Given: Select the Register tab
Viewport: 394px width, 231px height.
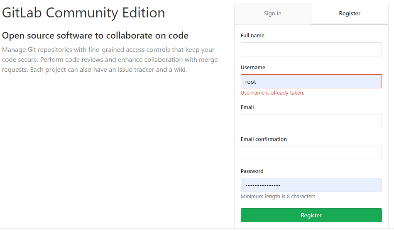Looking at the screenshot, I should coord(350,14).
